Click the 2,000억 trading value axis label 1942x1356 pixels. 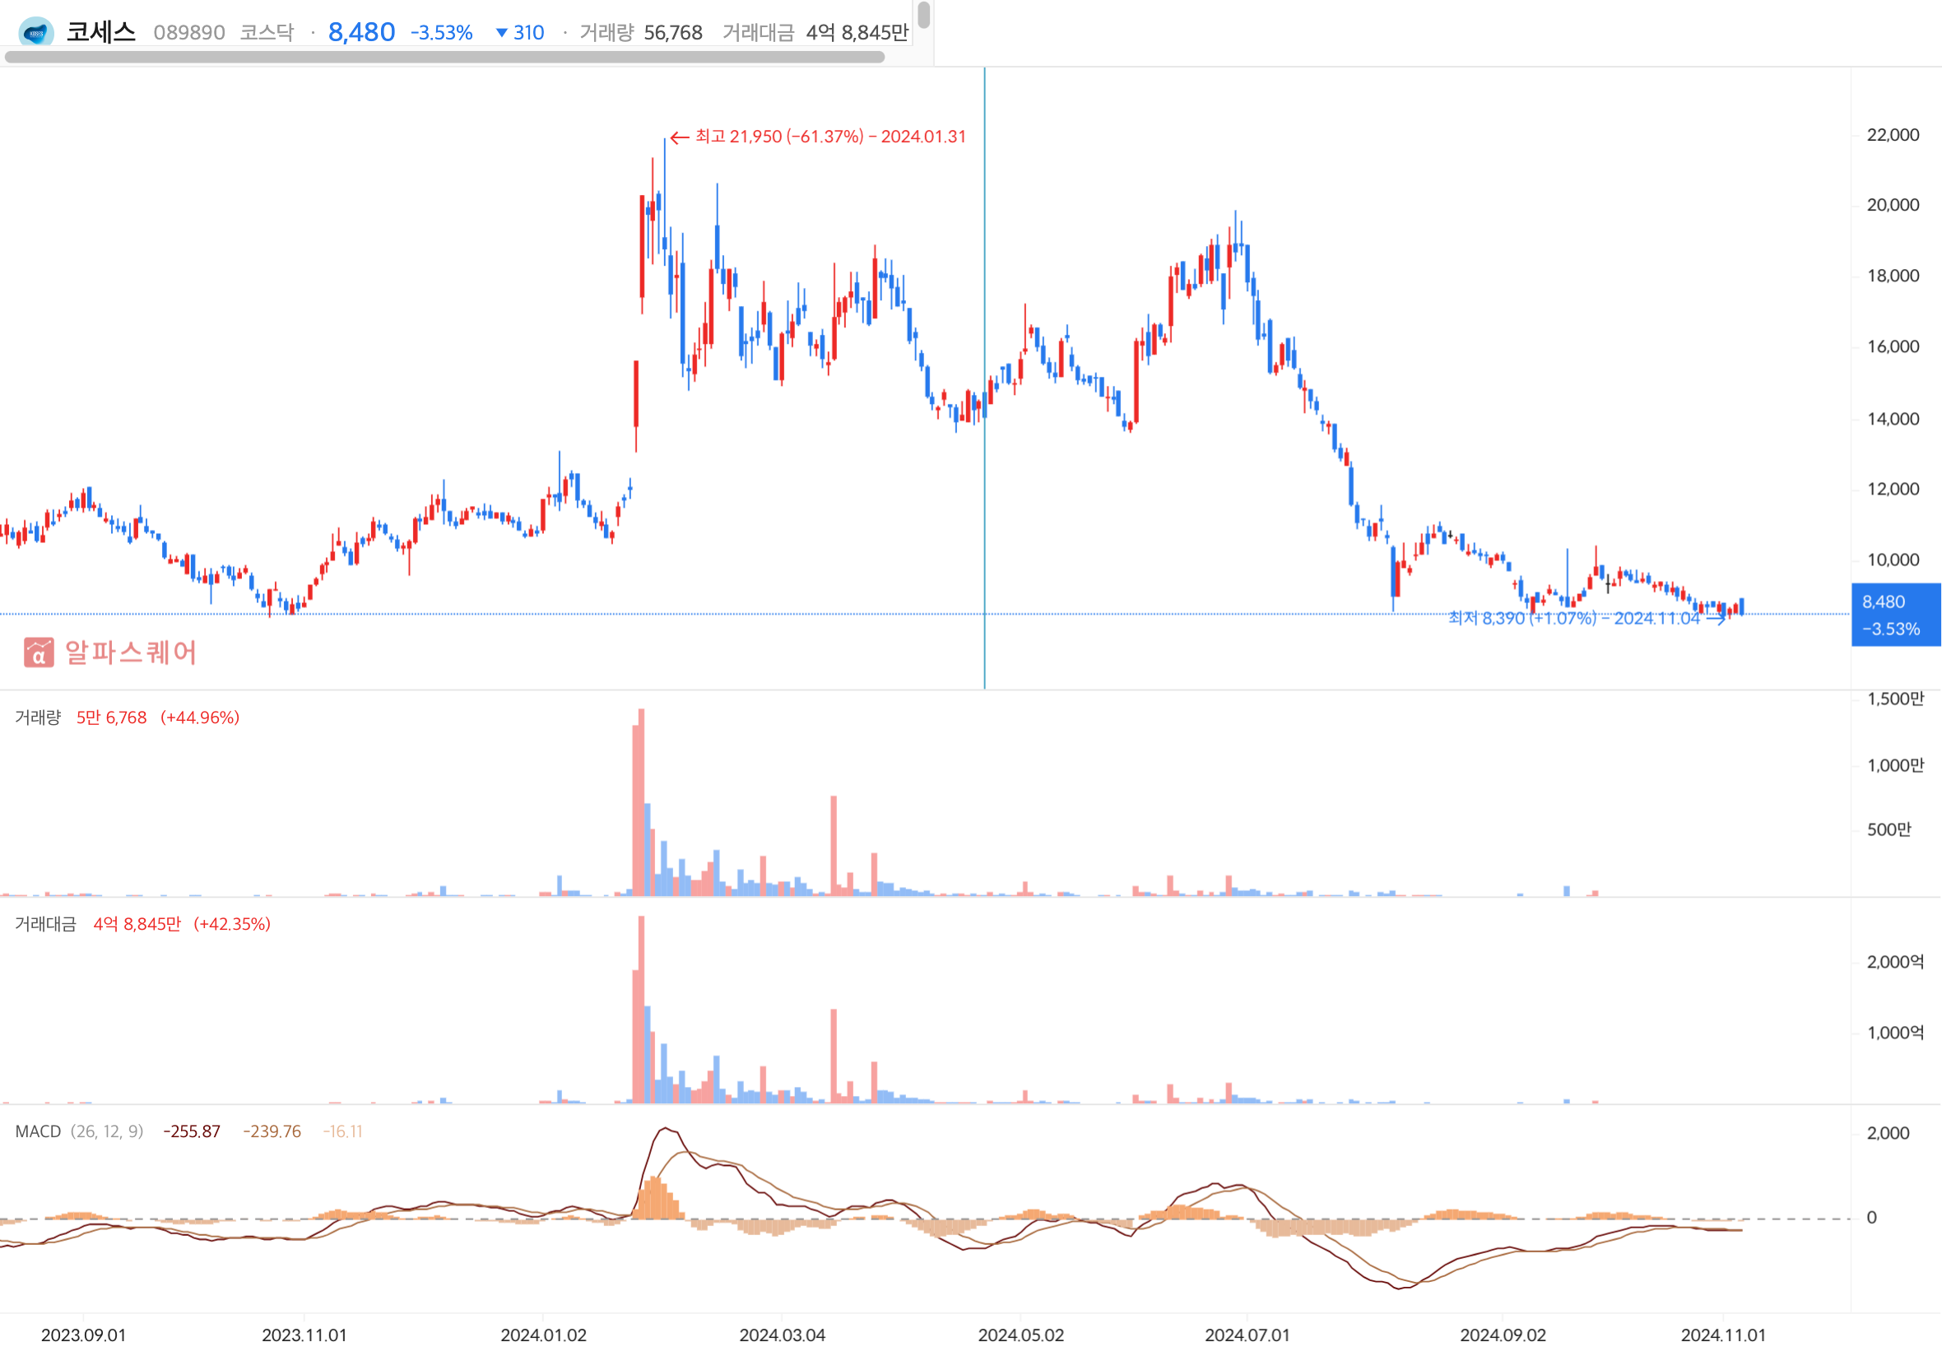pyautogui.click(x=1895, y=962)
